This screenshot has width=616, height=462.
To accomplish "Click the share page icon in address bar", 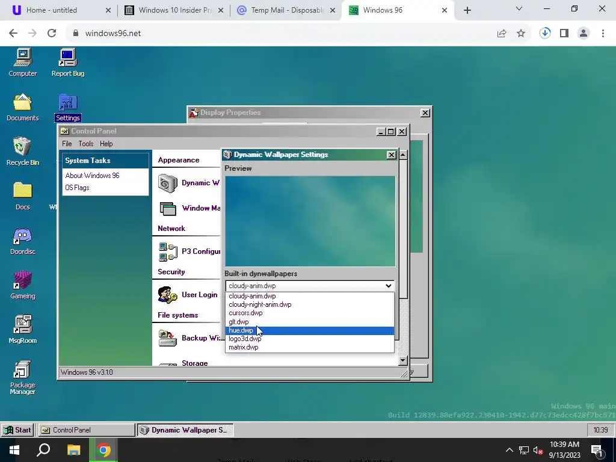I will [x=502, y=34].
